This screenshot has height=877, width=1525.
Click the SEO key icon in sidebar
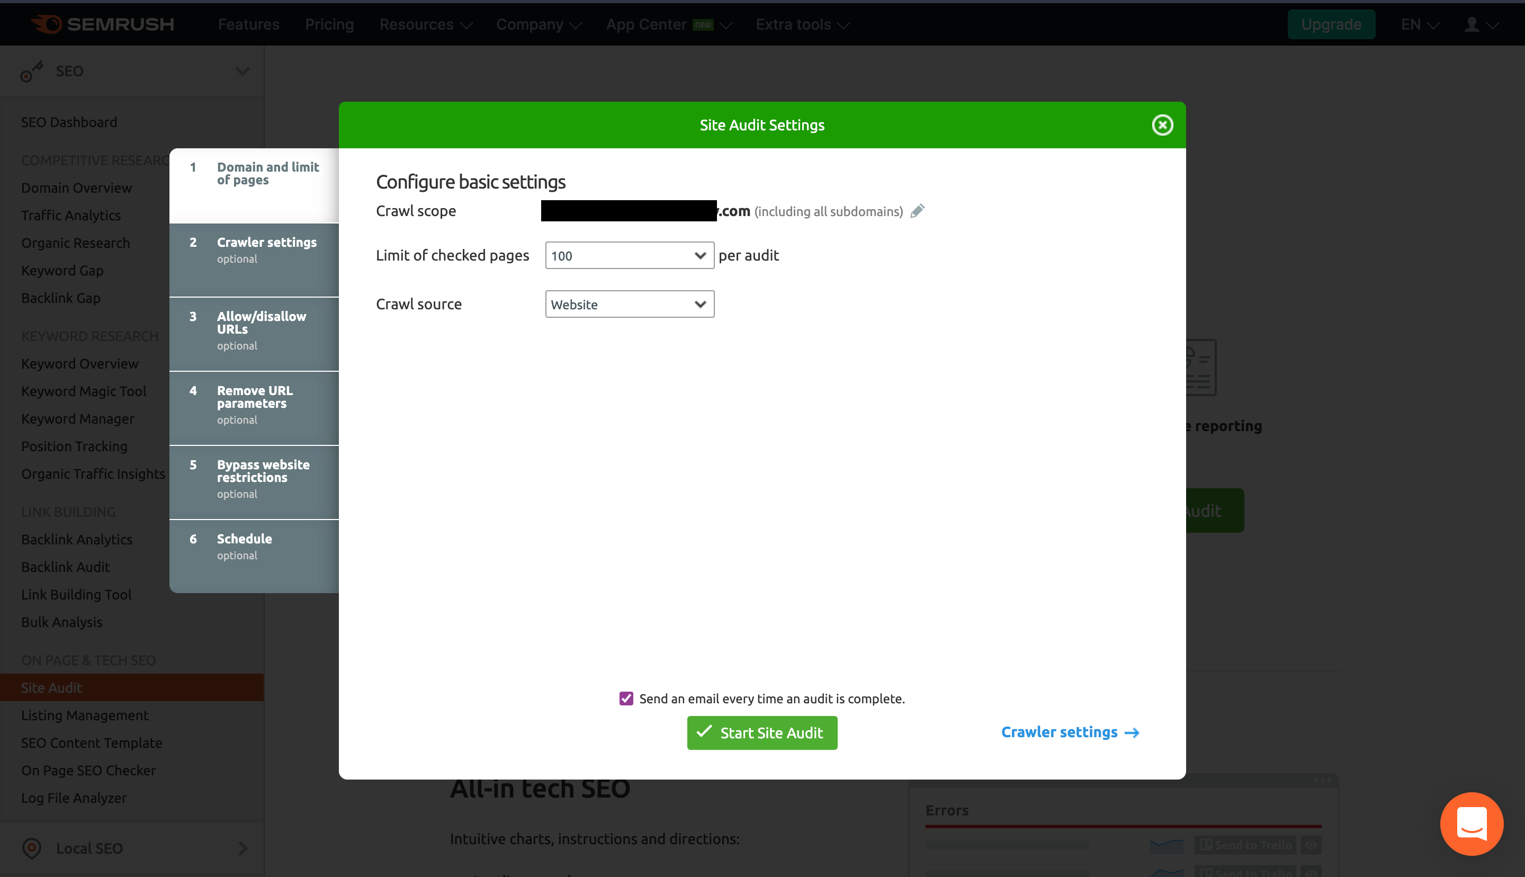(31, 71)
